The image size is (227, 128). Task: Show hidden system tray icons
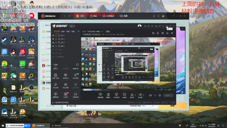coord(197,125)
